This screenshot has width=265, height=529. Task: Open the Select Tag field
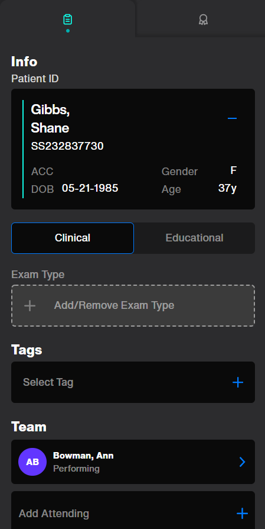(133, 382)
